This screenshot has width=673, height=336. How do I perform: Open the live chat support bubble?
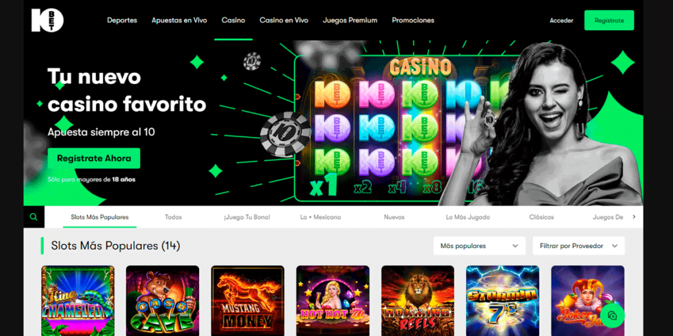[x=612, y=316]
